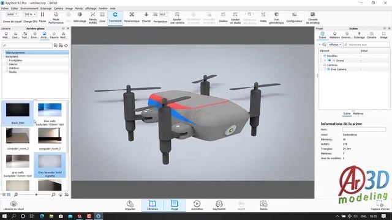Image resolution: width=392 pixels, height=220 pixels.
Task: Click the Nom field in scene information
Action: tap(364, 130)
